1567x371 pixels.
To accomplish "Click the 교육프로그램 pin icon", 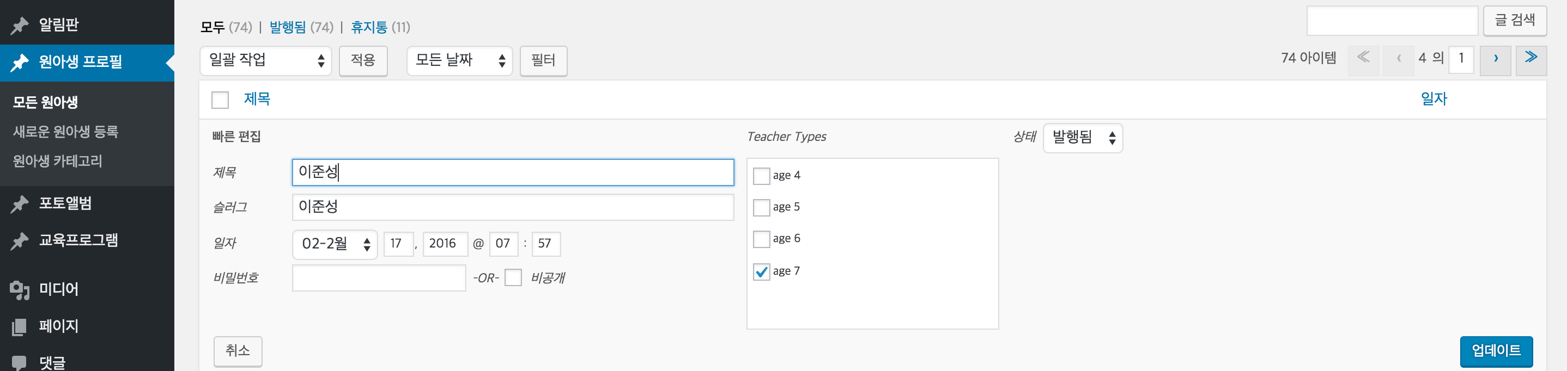I will [20, 241].
